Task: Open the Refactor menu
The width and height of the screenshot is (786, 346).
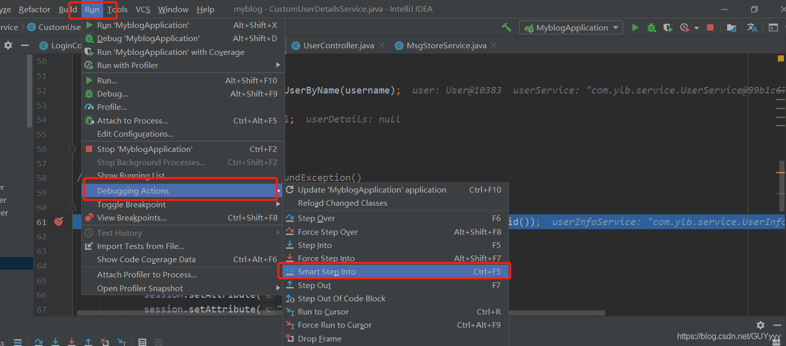Action: (x=35, y=9)
